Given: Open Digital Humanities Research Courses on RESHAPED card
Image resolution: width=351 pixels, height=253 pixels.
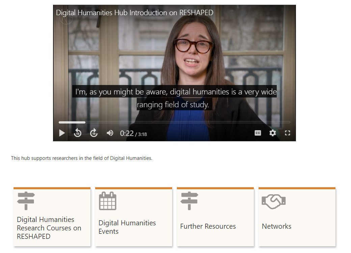Looking at the screenshot, I should (x=52, y=217).
